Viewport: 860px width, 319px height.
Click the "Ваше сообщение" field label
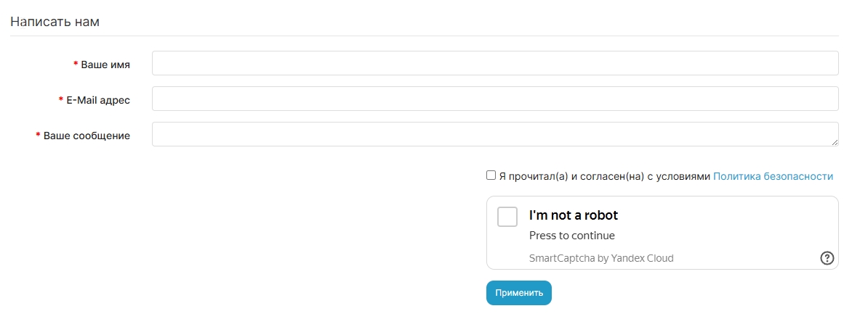point(87,136)
